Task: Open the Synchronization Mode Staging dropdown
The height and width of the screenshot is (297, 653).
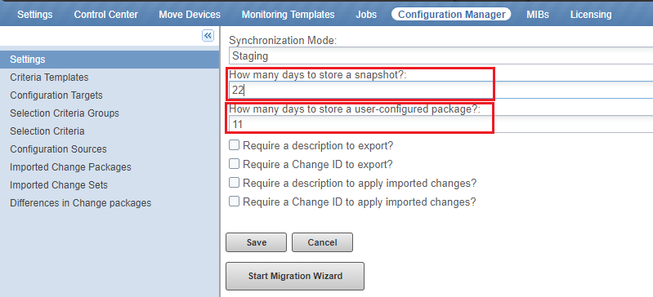Action: click(441, 55)
